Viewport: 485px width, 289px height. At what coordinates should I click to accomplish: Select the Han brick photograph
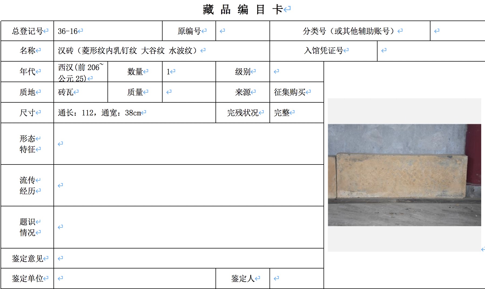[x=405, y=175]
